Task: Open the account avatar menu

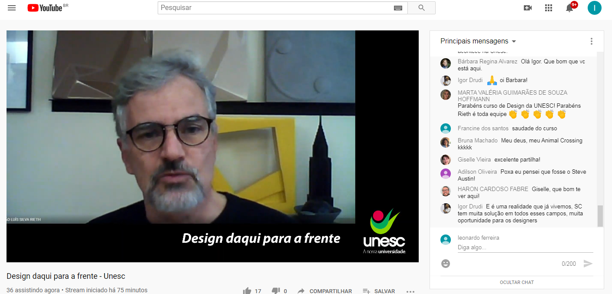Action: (594, 8)
